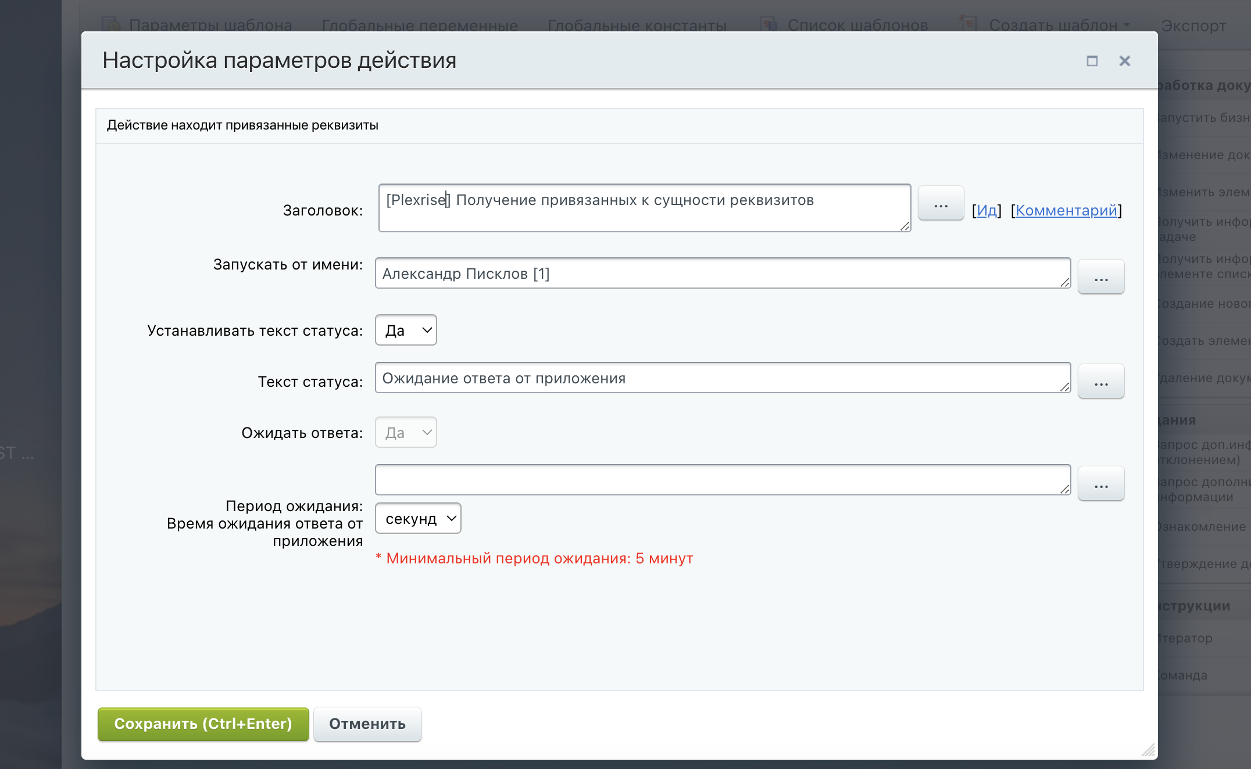This screenshot has width=1251, height=769.
Task: Click the ellipsis button beside Период ожидания field
Action: point(1100,484)
